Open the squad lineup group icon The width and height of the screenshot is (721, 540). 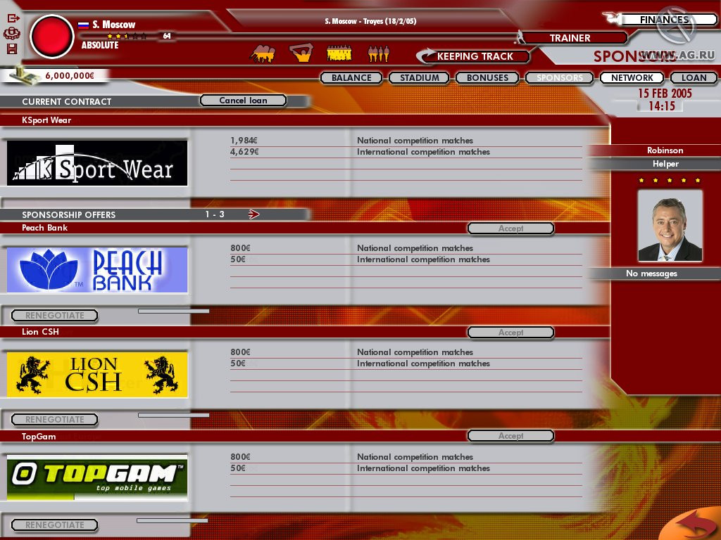tap(339, 53)
